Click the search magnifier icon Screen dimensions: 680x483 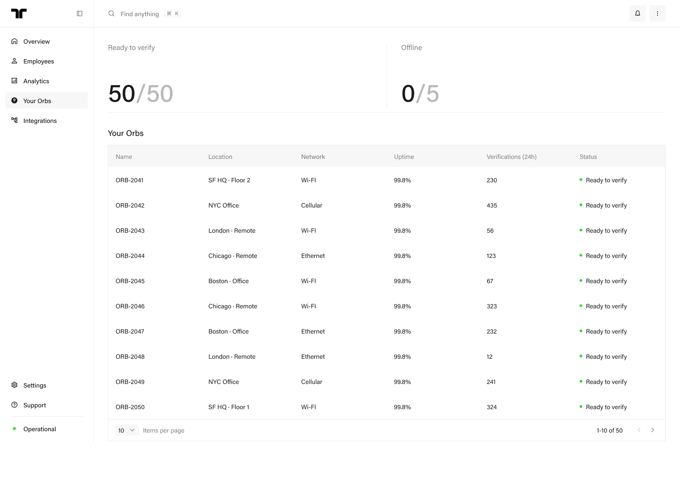click(x=112, y=14)
